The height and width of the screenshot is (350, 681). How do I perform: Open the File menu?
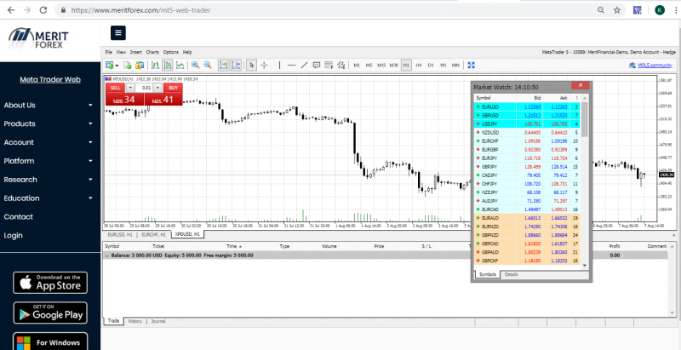pyautogui.click(x=109, y=52)
